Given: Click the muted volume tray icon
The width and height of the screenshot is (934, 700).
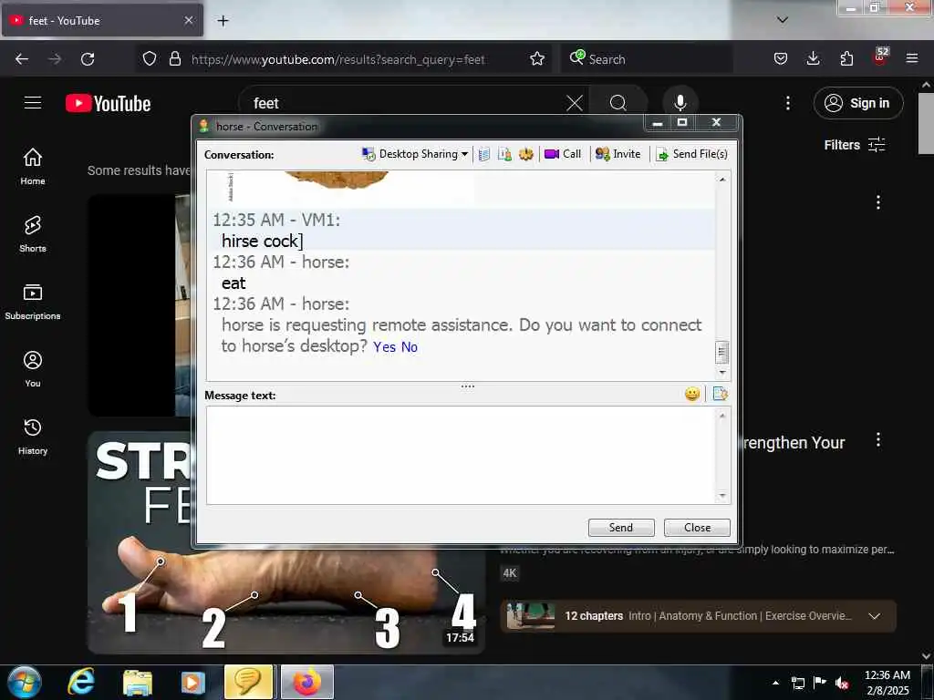Looking at the screenshot, I should click(842, 683).
